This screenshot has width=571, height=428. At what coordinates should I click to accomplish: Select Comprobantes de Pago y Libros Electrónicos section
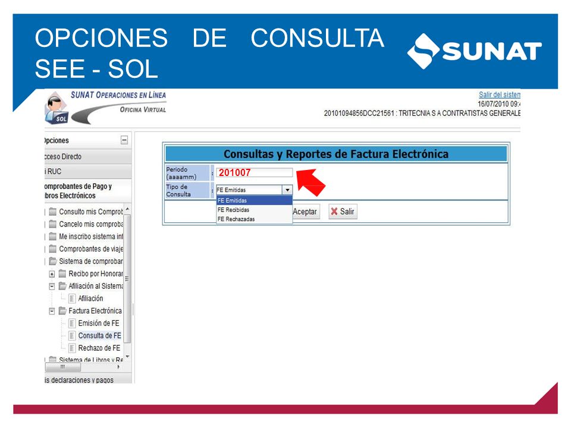pyautogui.click(x=88, y=191)
